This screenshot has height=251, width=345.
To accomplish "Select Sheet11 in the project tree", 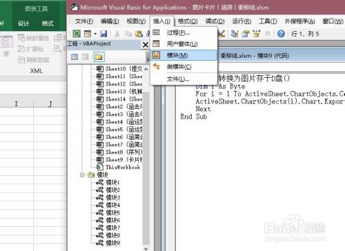I will click(119, 76).
